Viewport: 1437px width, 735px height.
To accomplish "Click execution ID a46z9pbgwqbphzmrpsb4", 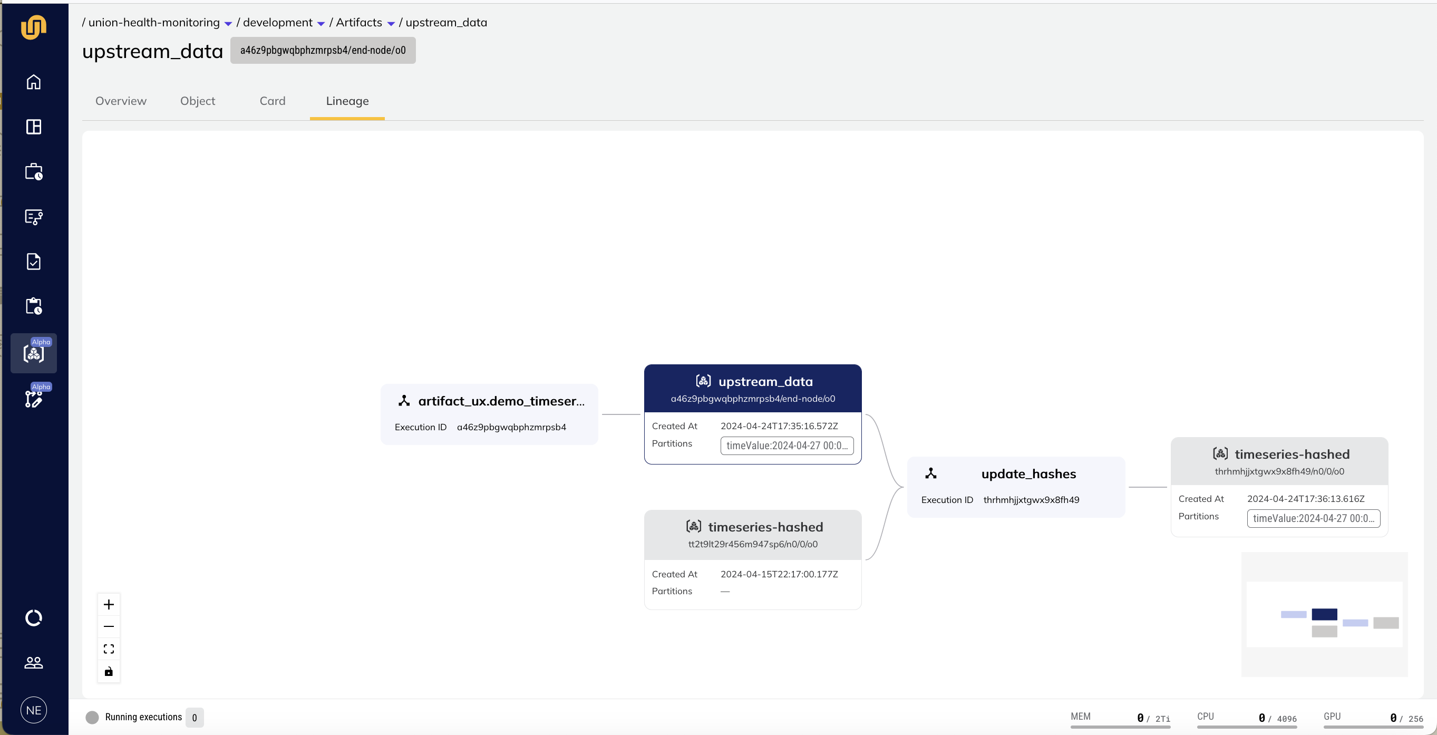I will coord(511,427).
